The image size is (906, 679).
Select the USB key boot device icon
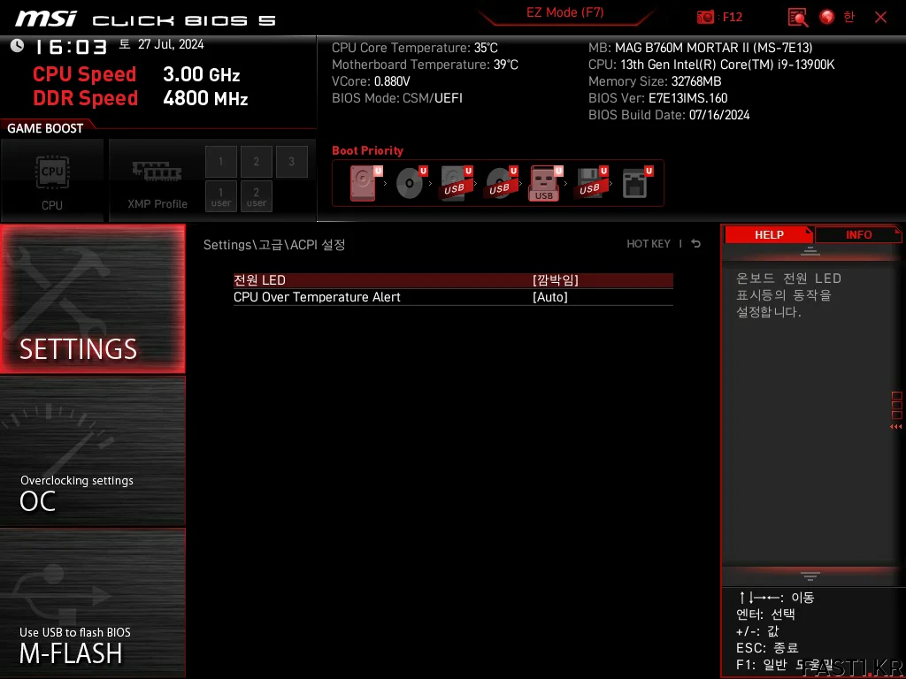point(545,183)
